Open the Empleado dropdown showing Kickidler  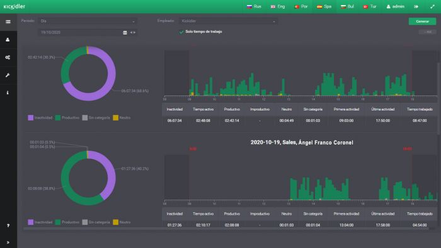(x=228, y=21)
